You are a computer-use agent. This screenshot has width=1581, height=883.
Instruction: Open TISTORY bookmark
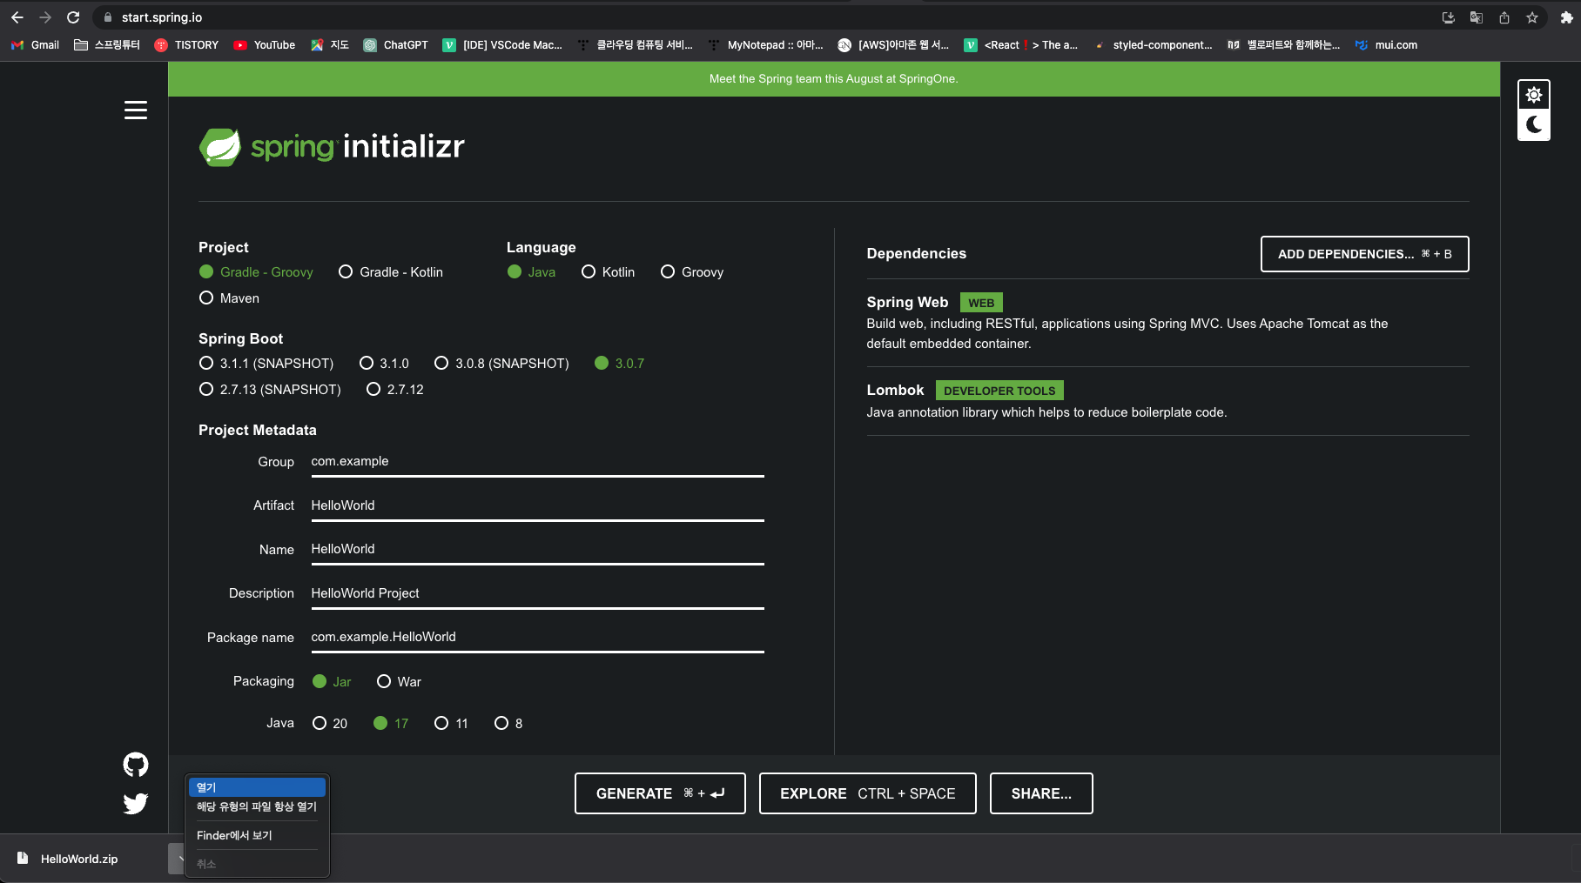pos(186,45)
